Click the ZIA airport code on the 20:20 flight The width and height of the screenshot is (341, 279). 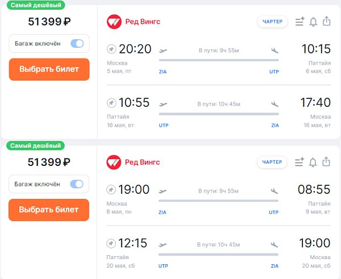[163, 72]
